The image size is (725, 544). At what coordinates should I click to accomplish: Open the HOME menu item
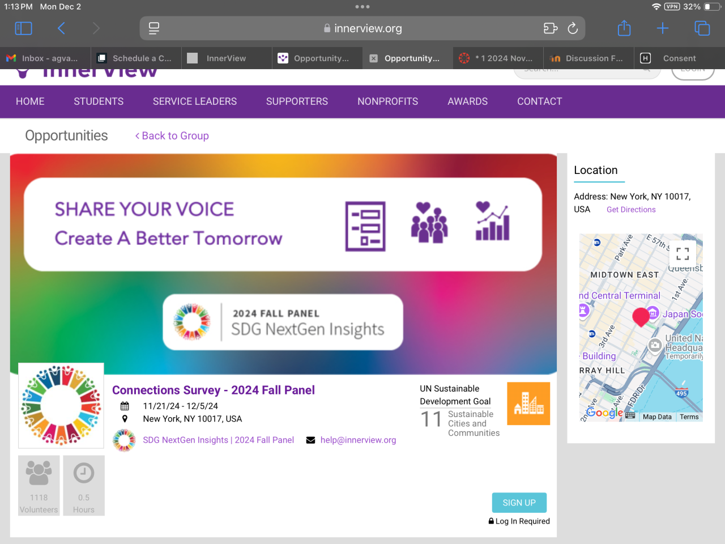30,101
